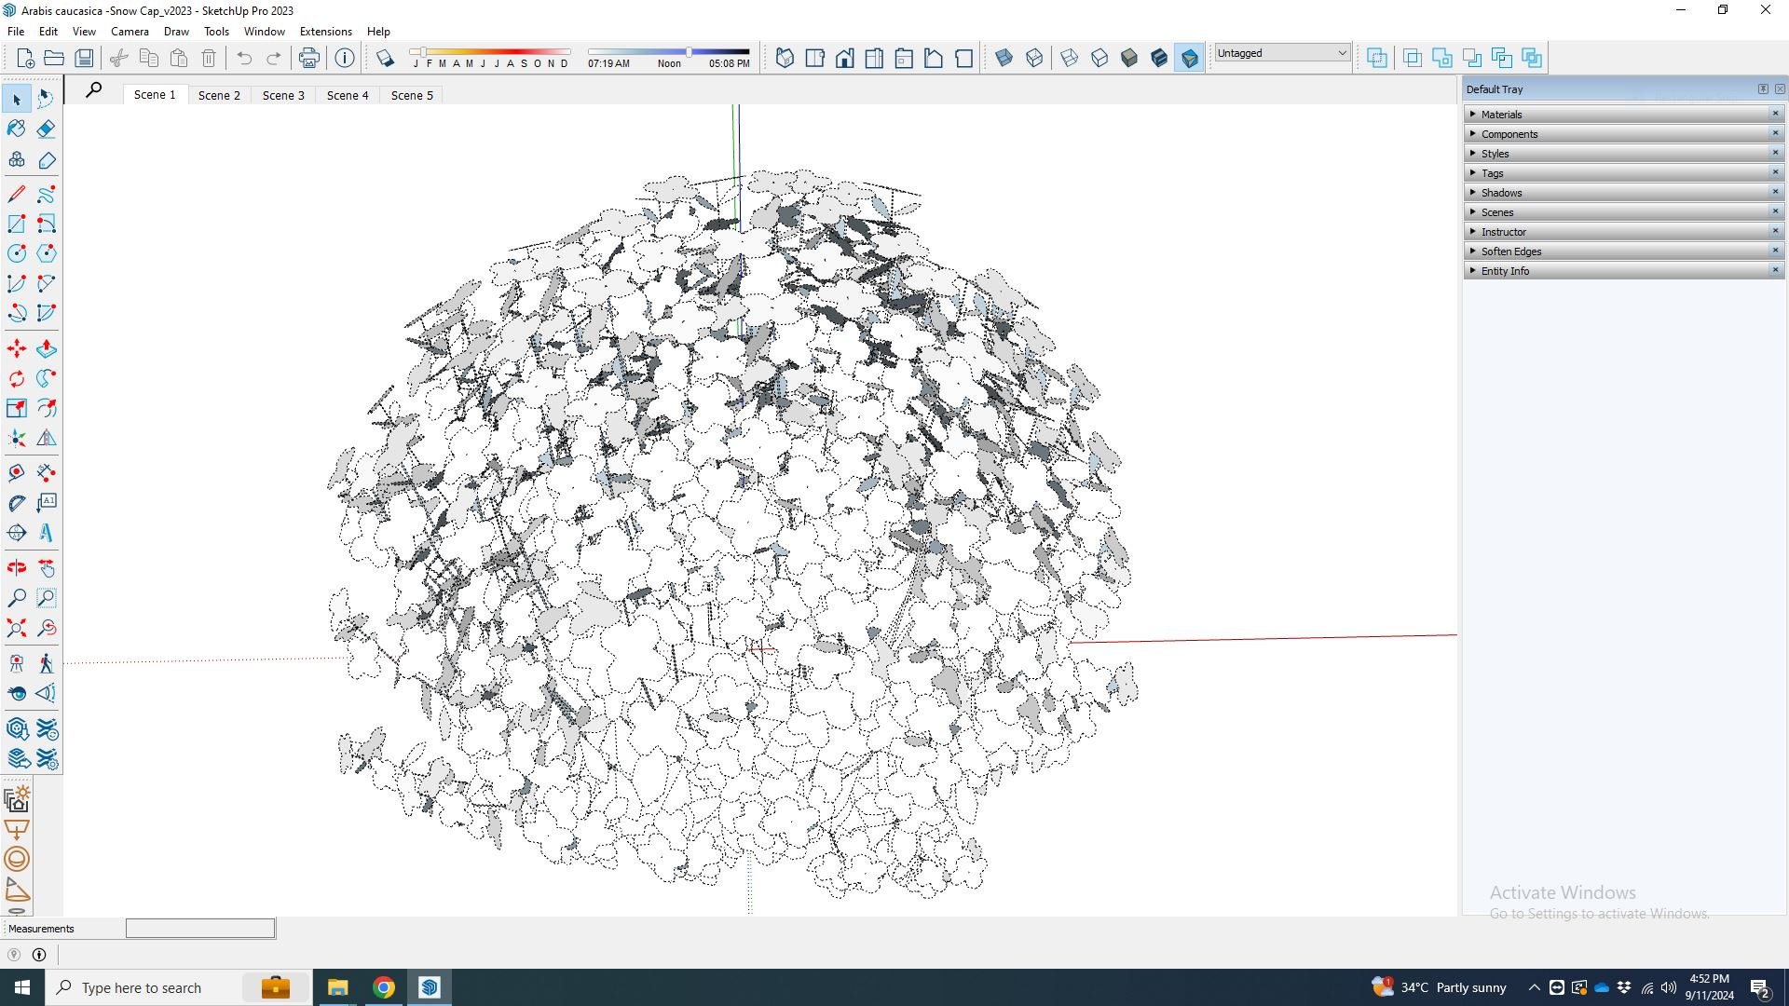Open the Extensions menu
1789x1006 pixels.
pyautogui.click(x=325, y=31)
